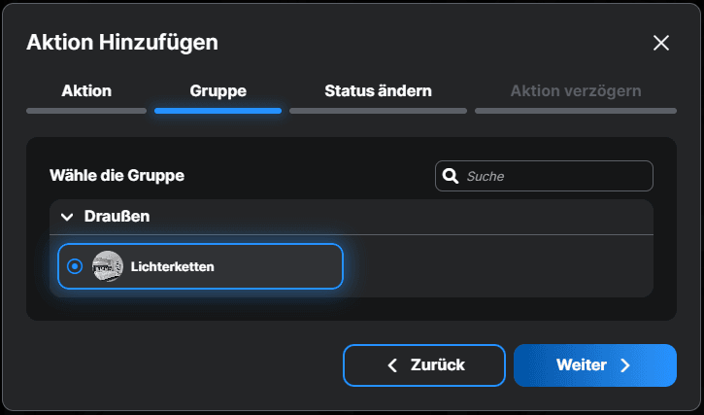Collapse the Draußen group chevron

point(67,217)
